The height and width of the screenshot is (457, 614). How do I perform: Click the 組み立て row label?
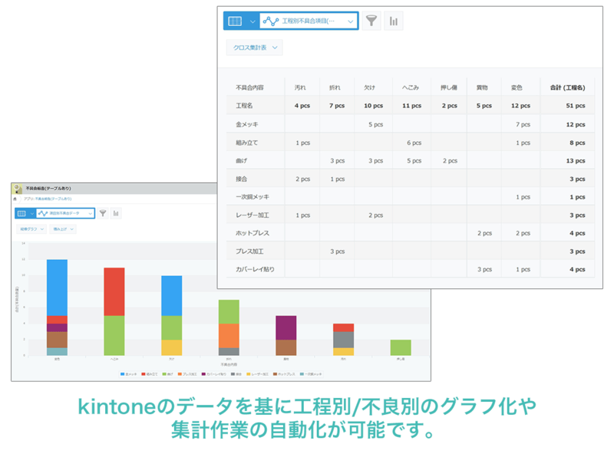click(x=246, y=143)
